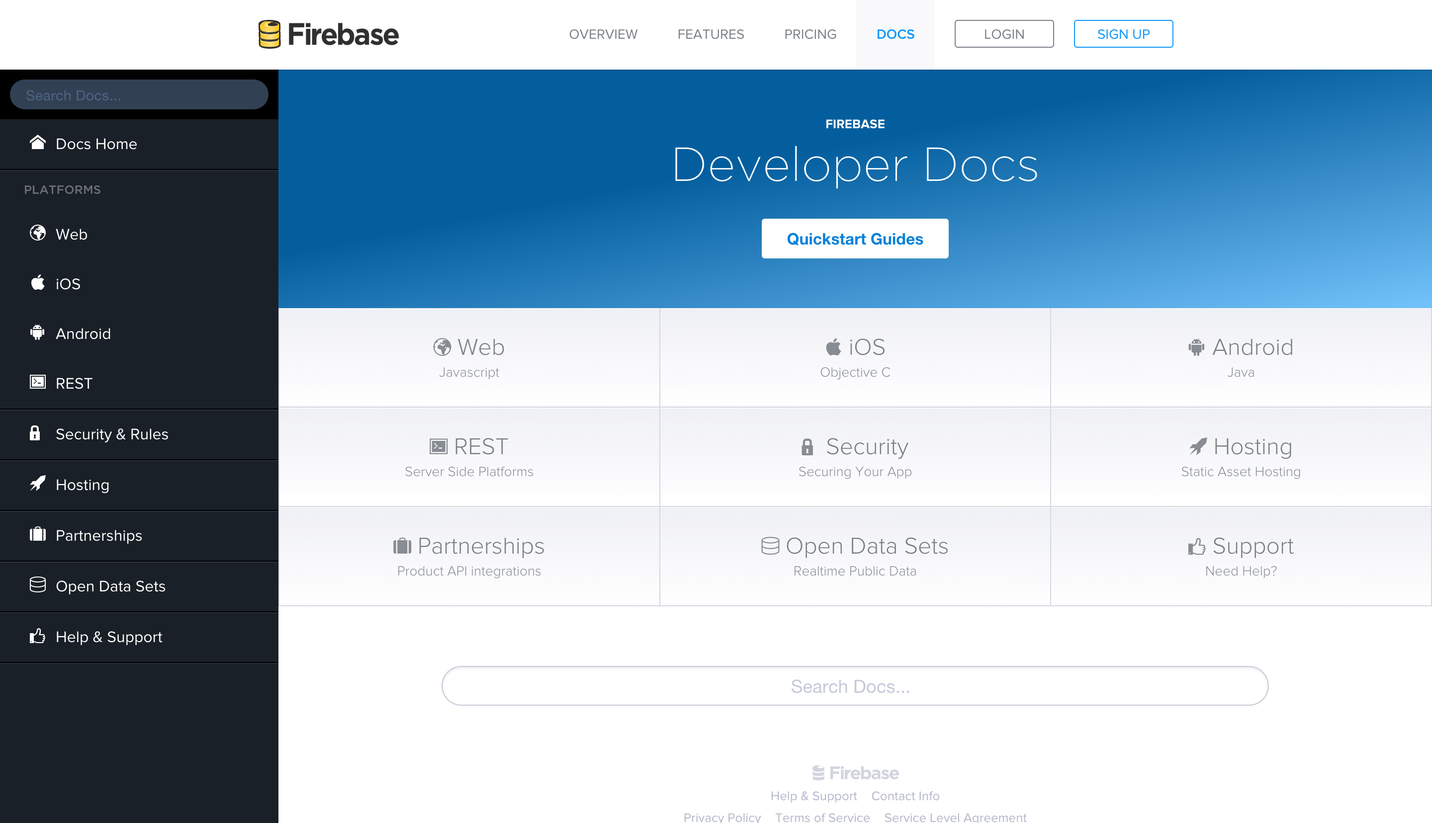The width and height of the screenshot is (1432, 823).
Task: Open Open Data Sets sidebar section
Action: point(139,586)
